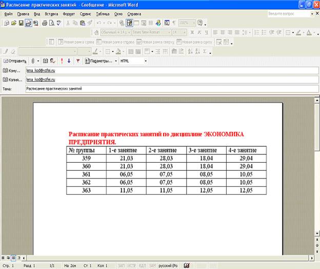This screenshot has height=269, width=320.
Task: Click the paperclip Attach File icon
Action: tap(33, 60)
